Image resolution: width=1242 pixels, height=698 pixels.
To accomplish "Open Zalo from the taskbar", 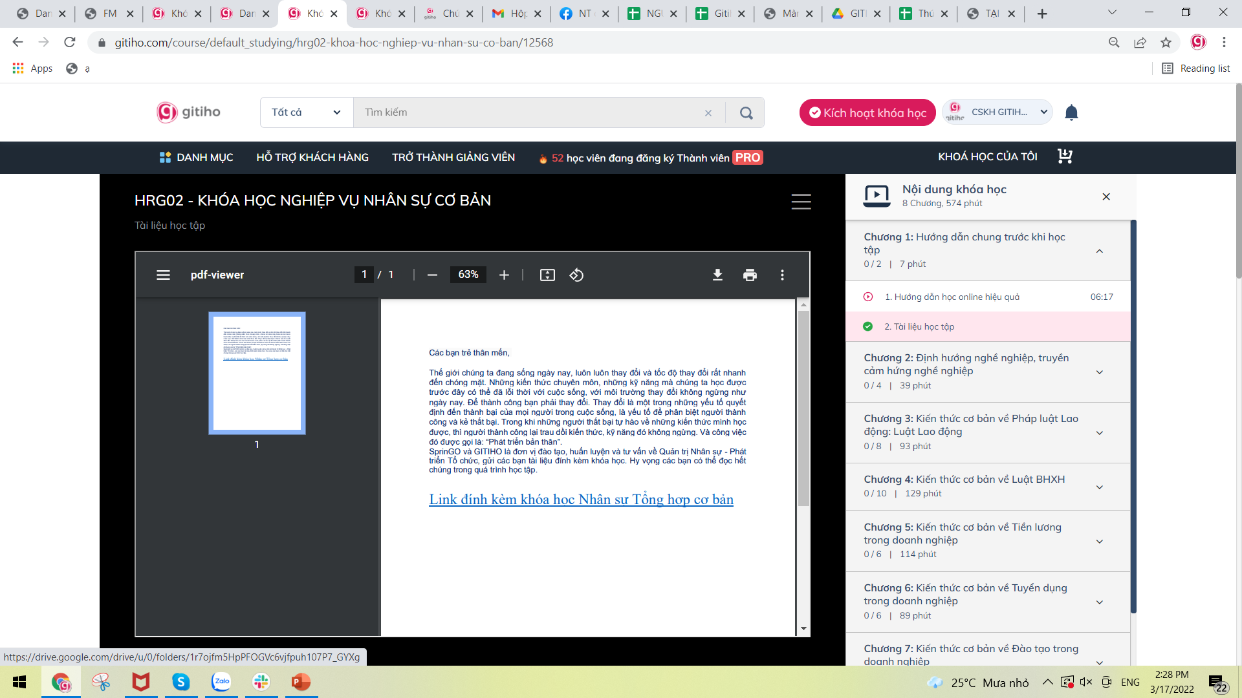I will (x=221, y=682).
